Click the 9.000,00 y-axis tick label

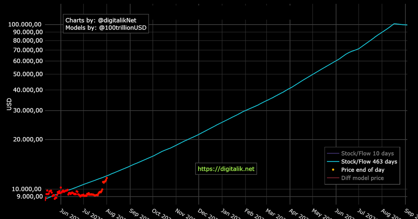coord(30,196)
